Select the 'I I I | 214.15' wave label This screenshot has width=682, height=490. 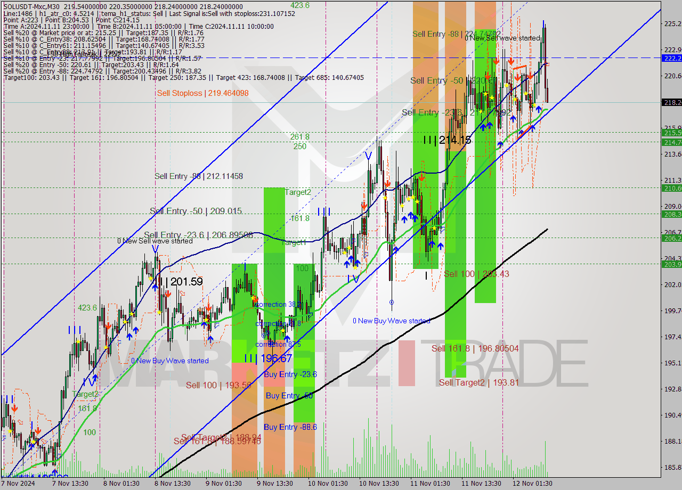447,140
